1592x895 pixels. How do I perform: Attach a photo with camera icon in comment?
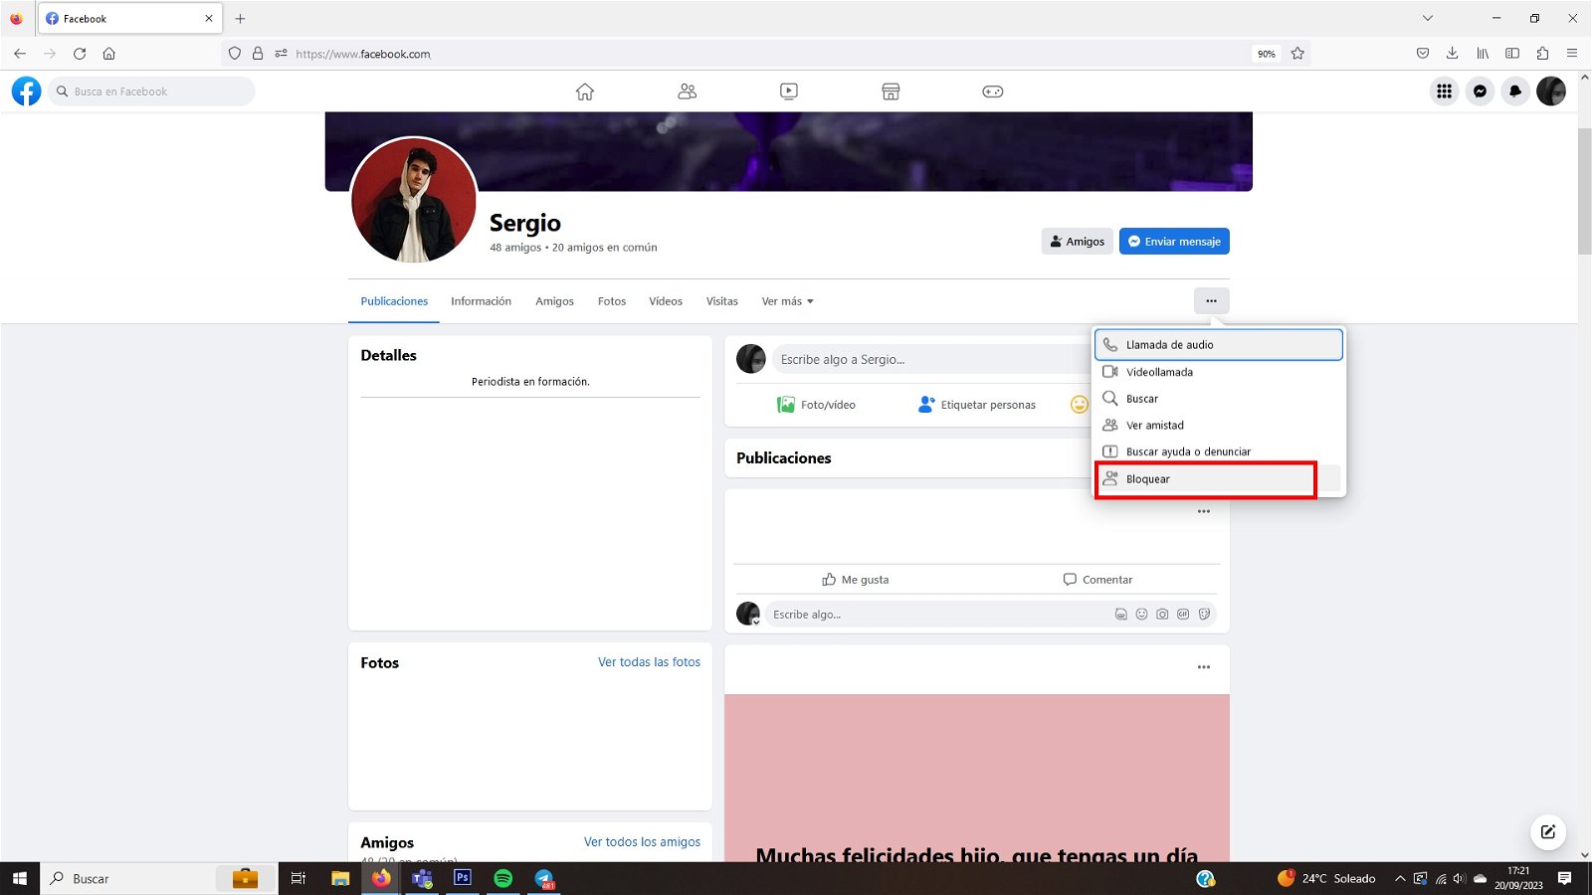[x=1162, y=615]
